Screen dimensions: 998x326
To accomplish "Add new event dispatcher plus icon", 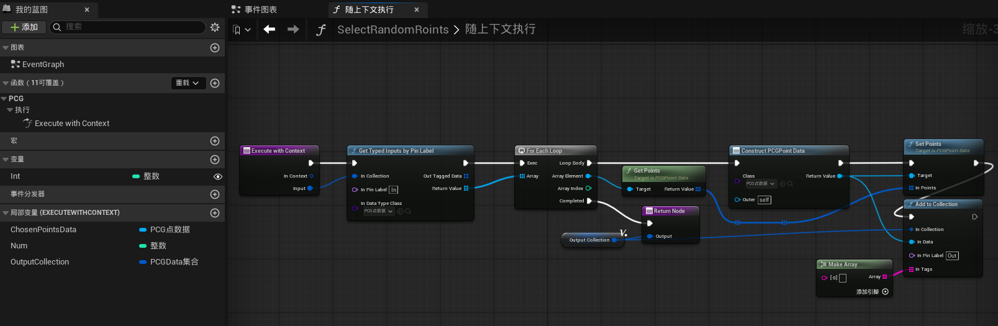I will click(215, 194).
